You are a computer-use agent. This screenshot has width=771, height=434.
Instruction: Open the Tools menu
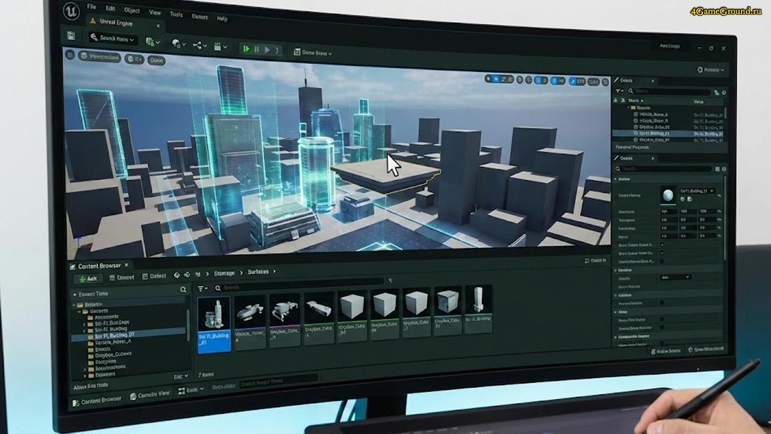coord(176,14)
